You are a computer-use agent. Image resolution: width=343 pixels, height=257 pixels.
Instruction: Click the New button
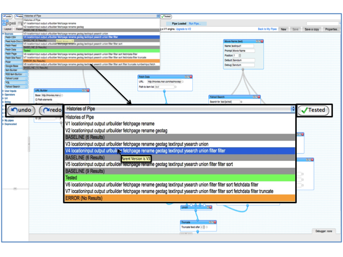pyautogui.click(x=283, y=30)
